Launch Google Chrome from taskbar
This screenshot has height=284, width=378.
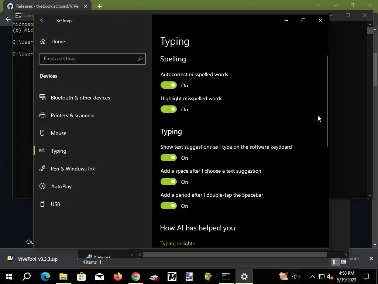(136, 277)
